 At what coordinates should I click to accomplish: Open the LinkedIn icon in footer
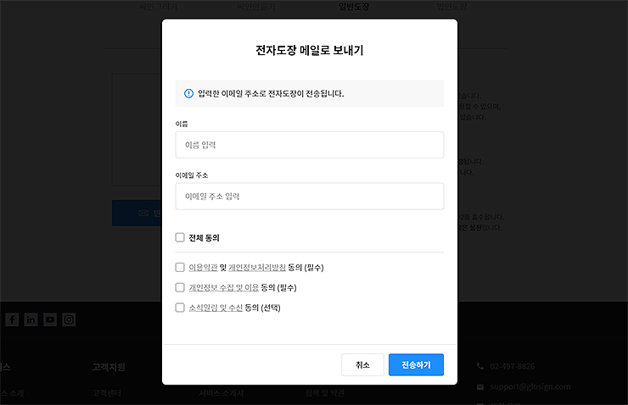point(31,319)
